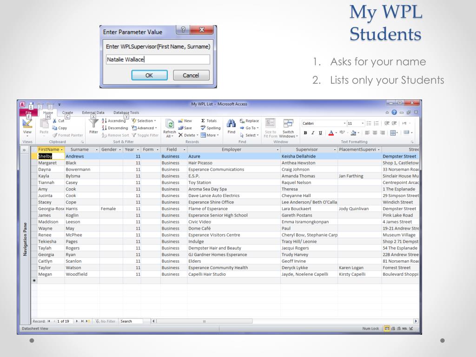Viewport: 476px width, 357px height.
Task: Select the Format Painter tool
Action: click(x=67, y=135)
